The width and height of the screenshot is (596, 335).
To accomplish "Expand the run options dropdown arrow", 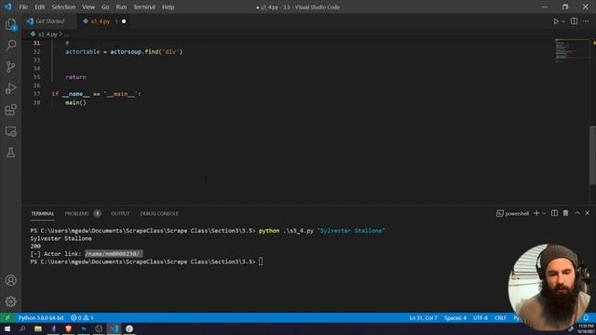I will 563,21.
